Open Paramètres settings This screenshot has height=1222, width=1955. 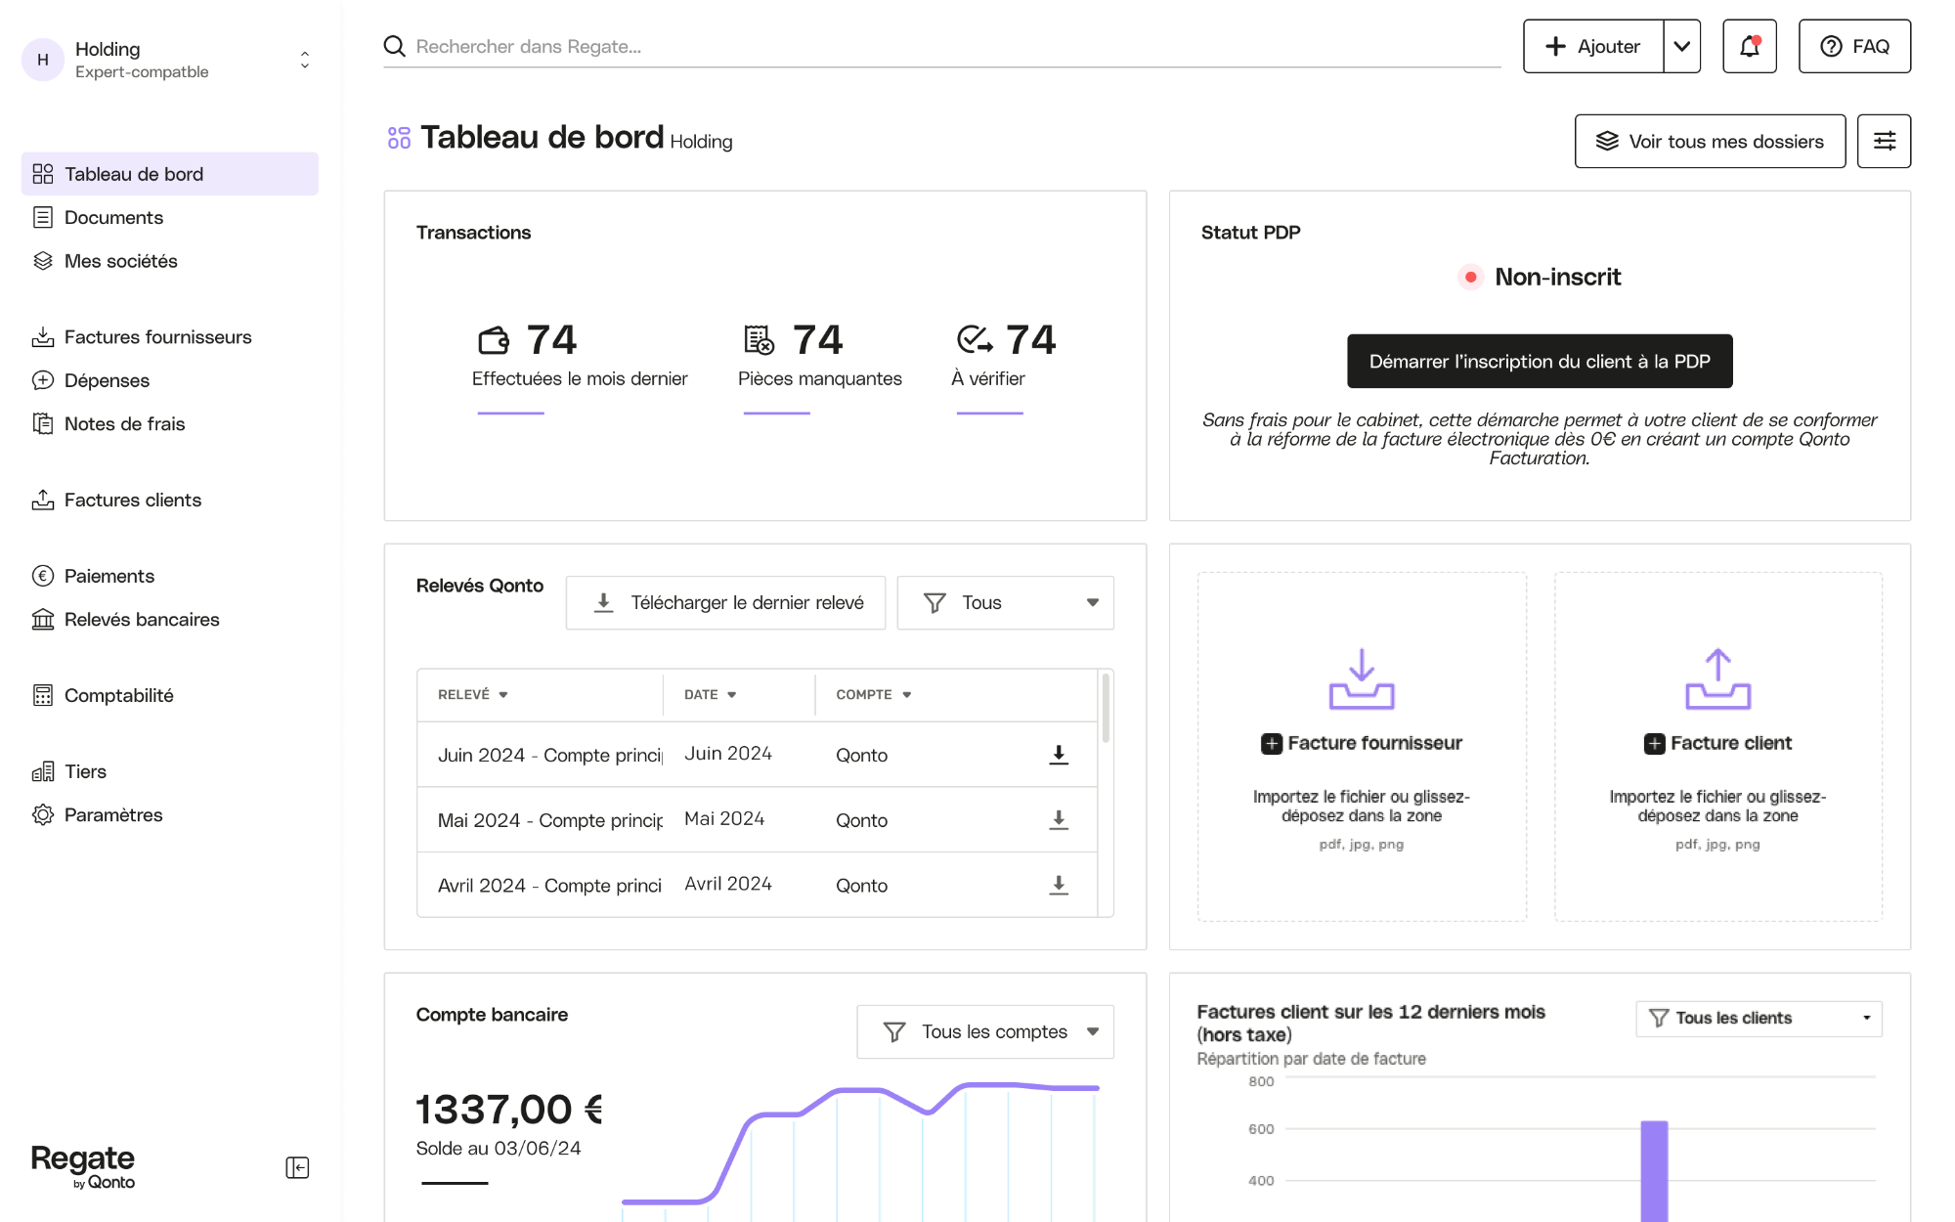click(170, 814)
